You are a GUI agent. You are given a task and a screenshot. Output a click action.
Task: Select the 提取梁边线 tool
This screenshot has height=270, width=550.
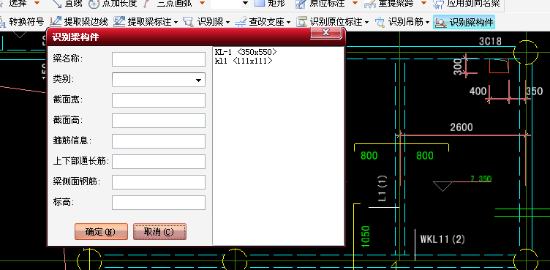click(78, 22)
